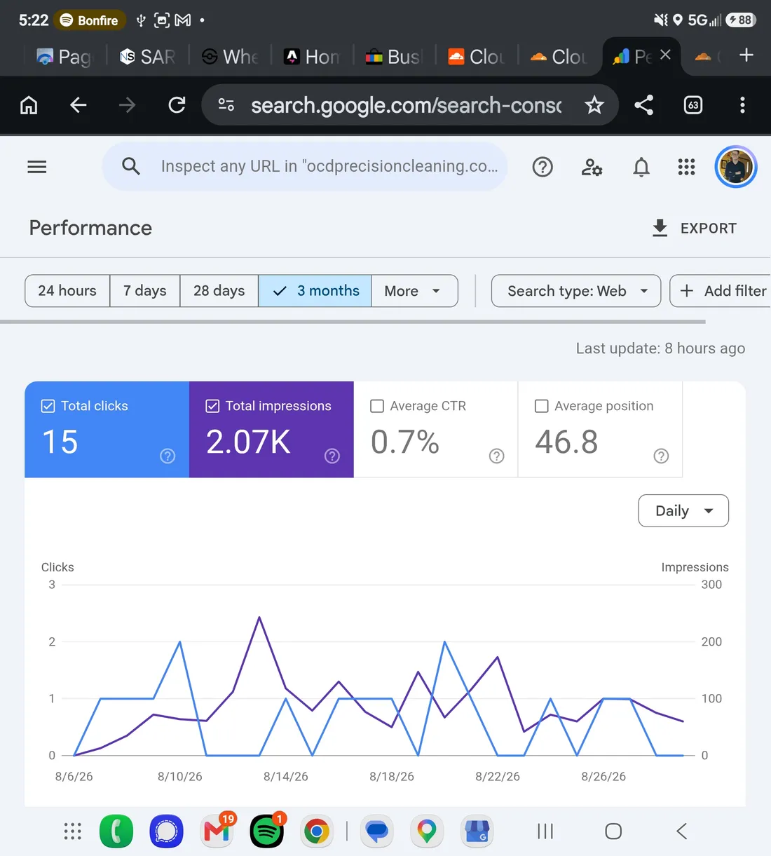Switch to the Bus browser tab

coord(395,57)
